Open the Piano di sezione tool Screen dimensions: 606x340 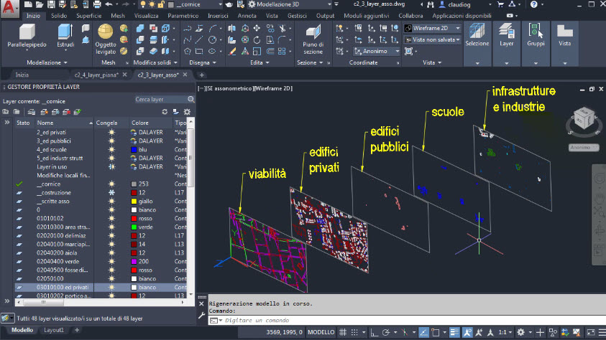pyautogui.click(x=313, y=40)
